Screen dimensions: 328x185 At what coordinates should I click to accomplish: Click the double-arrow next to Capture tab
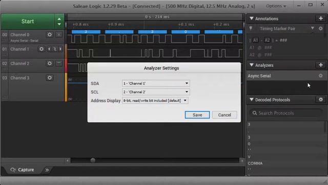(47, 170)
